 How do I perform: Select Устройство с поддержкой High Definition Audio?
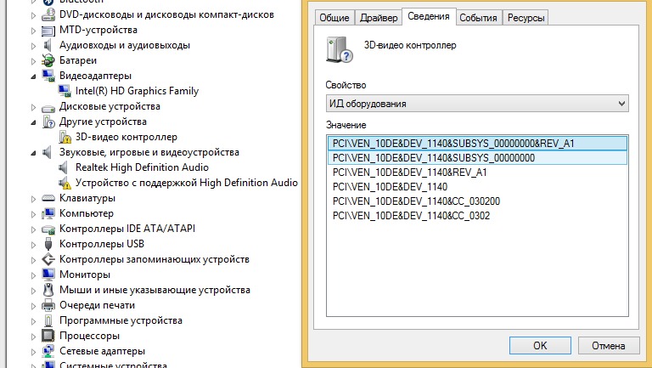(186, 183)
